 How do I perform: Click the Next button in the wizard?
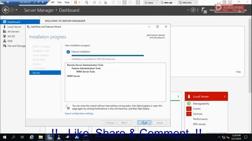(124, 123)
